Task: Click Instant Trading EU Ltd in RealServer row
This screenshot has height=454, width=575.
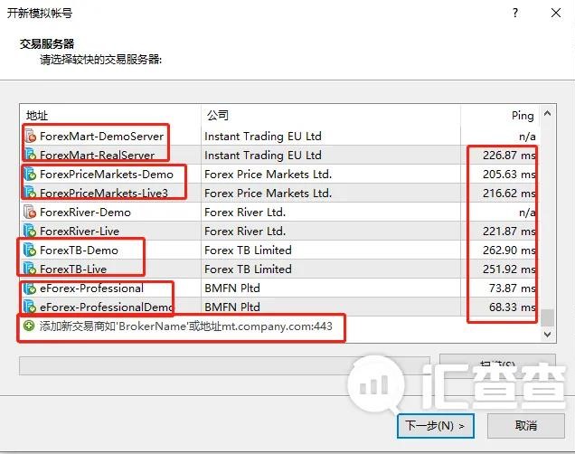Action: click(x=263, y=156)
